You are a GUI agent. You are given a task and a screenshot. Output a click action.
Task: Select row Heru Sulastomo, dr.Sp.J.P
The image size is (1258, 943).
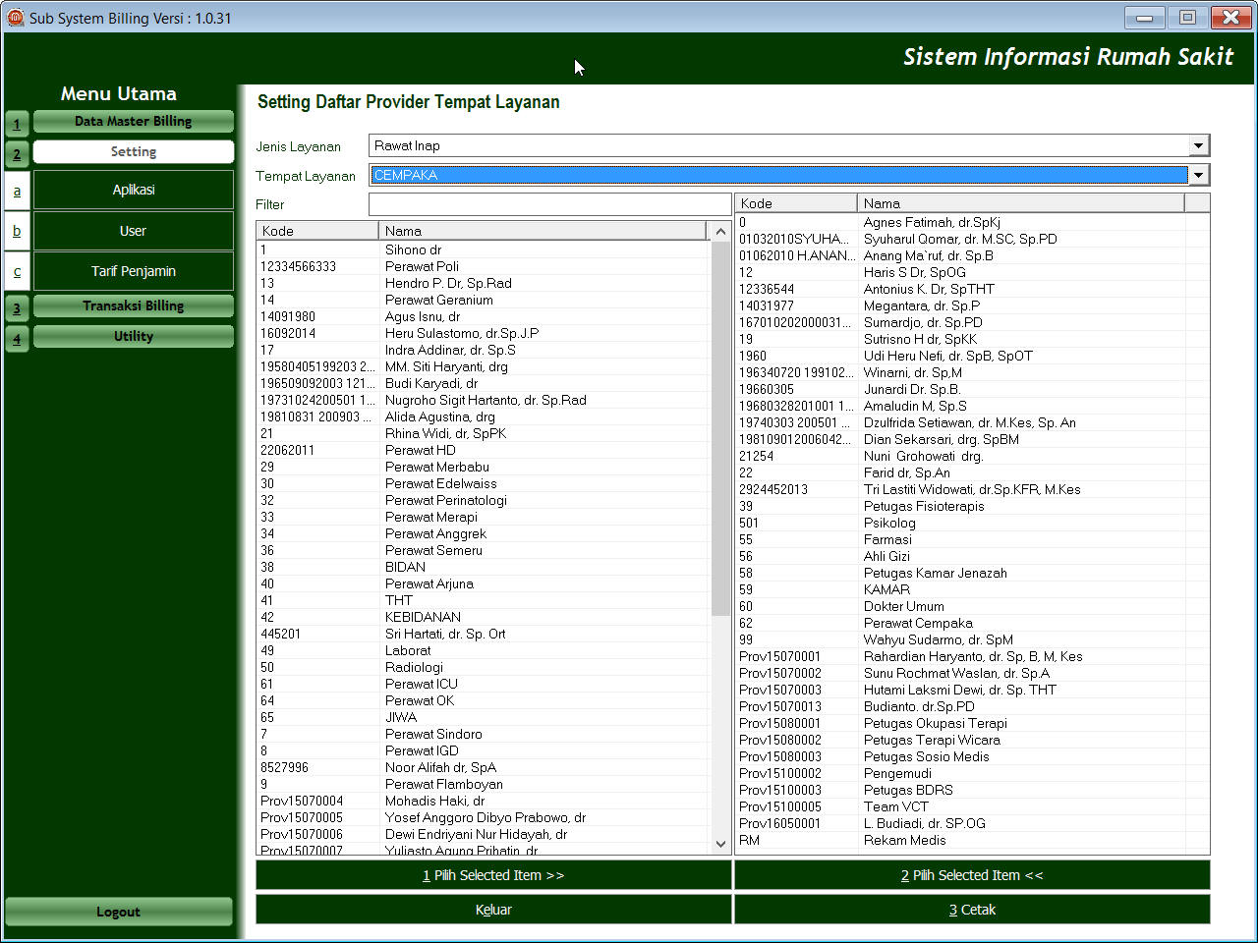tap(482, 333)
